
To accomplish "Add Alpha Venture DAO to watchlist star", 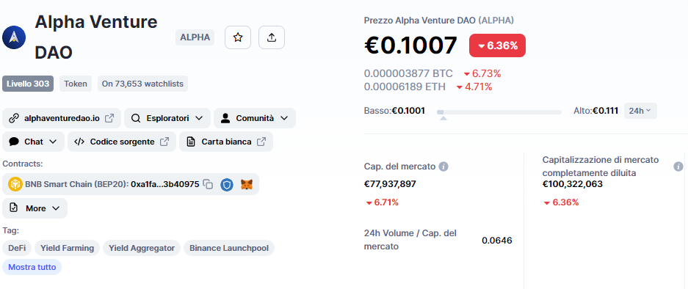I will pyautogui.click(x=238, y=37).
